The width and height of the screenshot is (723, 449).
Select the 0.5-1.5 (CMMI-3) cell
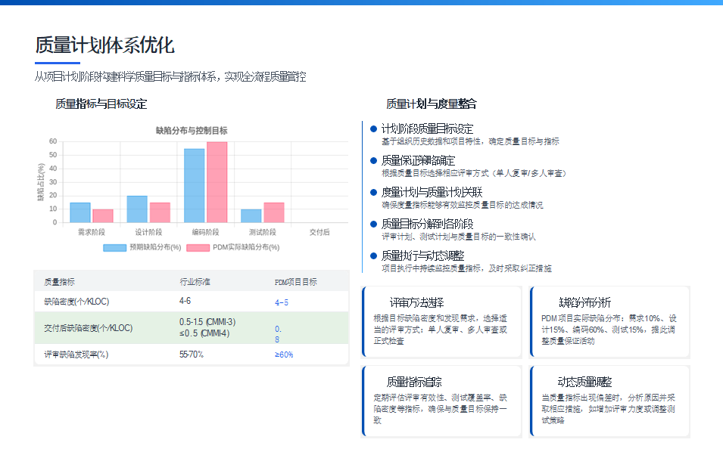pos(207,322)
